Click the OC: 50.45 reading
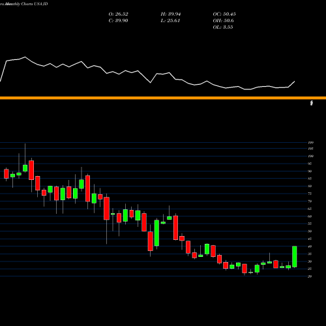The height and width of the screenshot is (326, 326). pos(224,14)
